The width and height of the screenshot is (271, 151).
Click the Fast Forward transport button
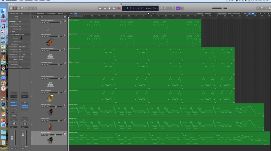tap(105, 8)
